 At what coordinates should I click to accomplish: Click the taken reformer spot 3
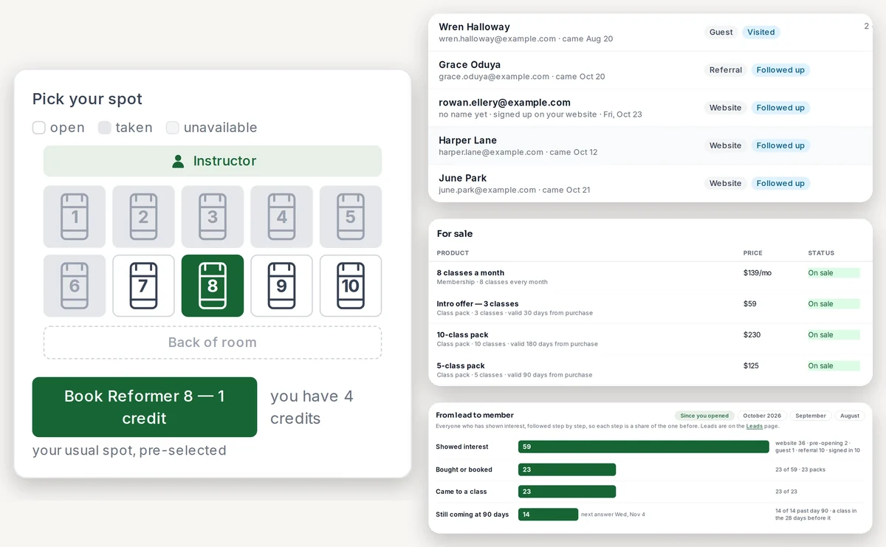coord(213,216)
